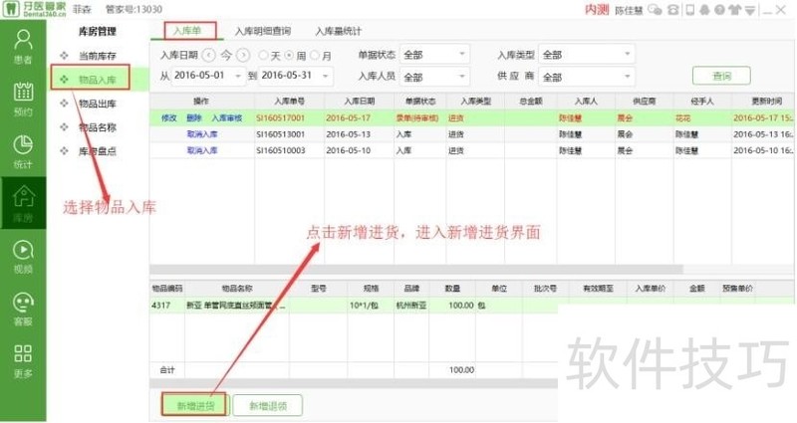Open the 入库类型 dropdown

click(x=587, y=55)
